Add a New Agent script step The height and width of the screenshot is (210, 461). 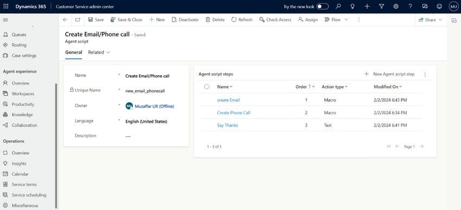389,74
